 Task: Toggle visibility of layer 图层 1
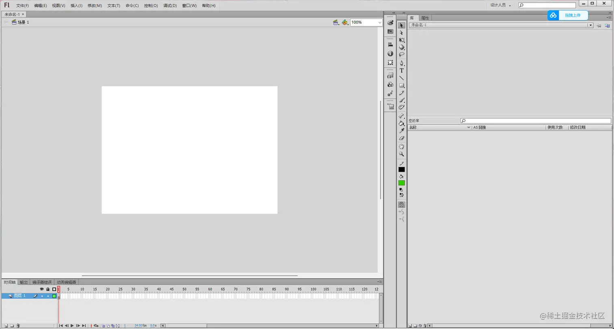[42, 296]
